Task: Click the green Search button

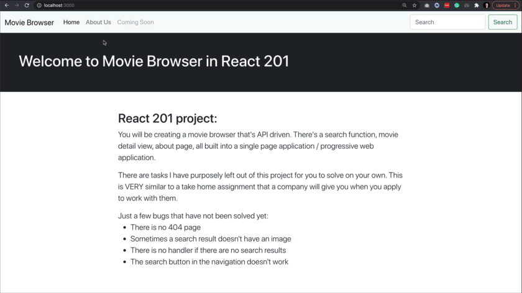Action: point(503,22)
